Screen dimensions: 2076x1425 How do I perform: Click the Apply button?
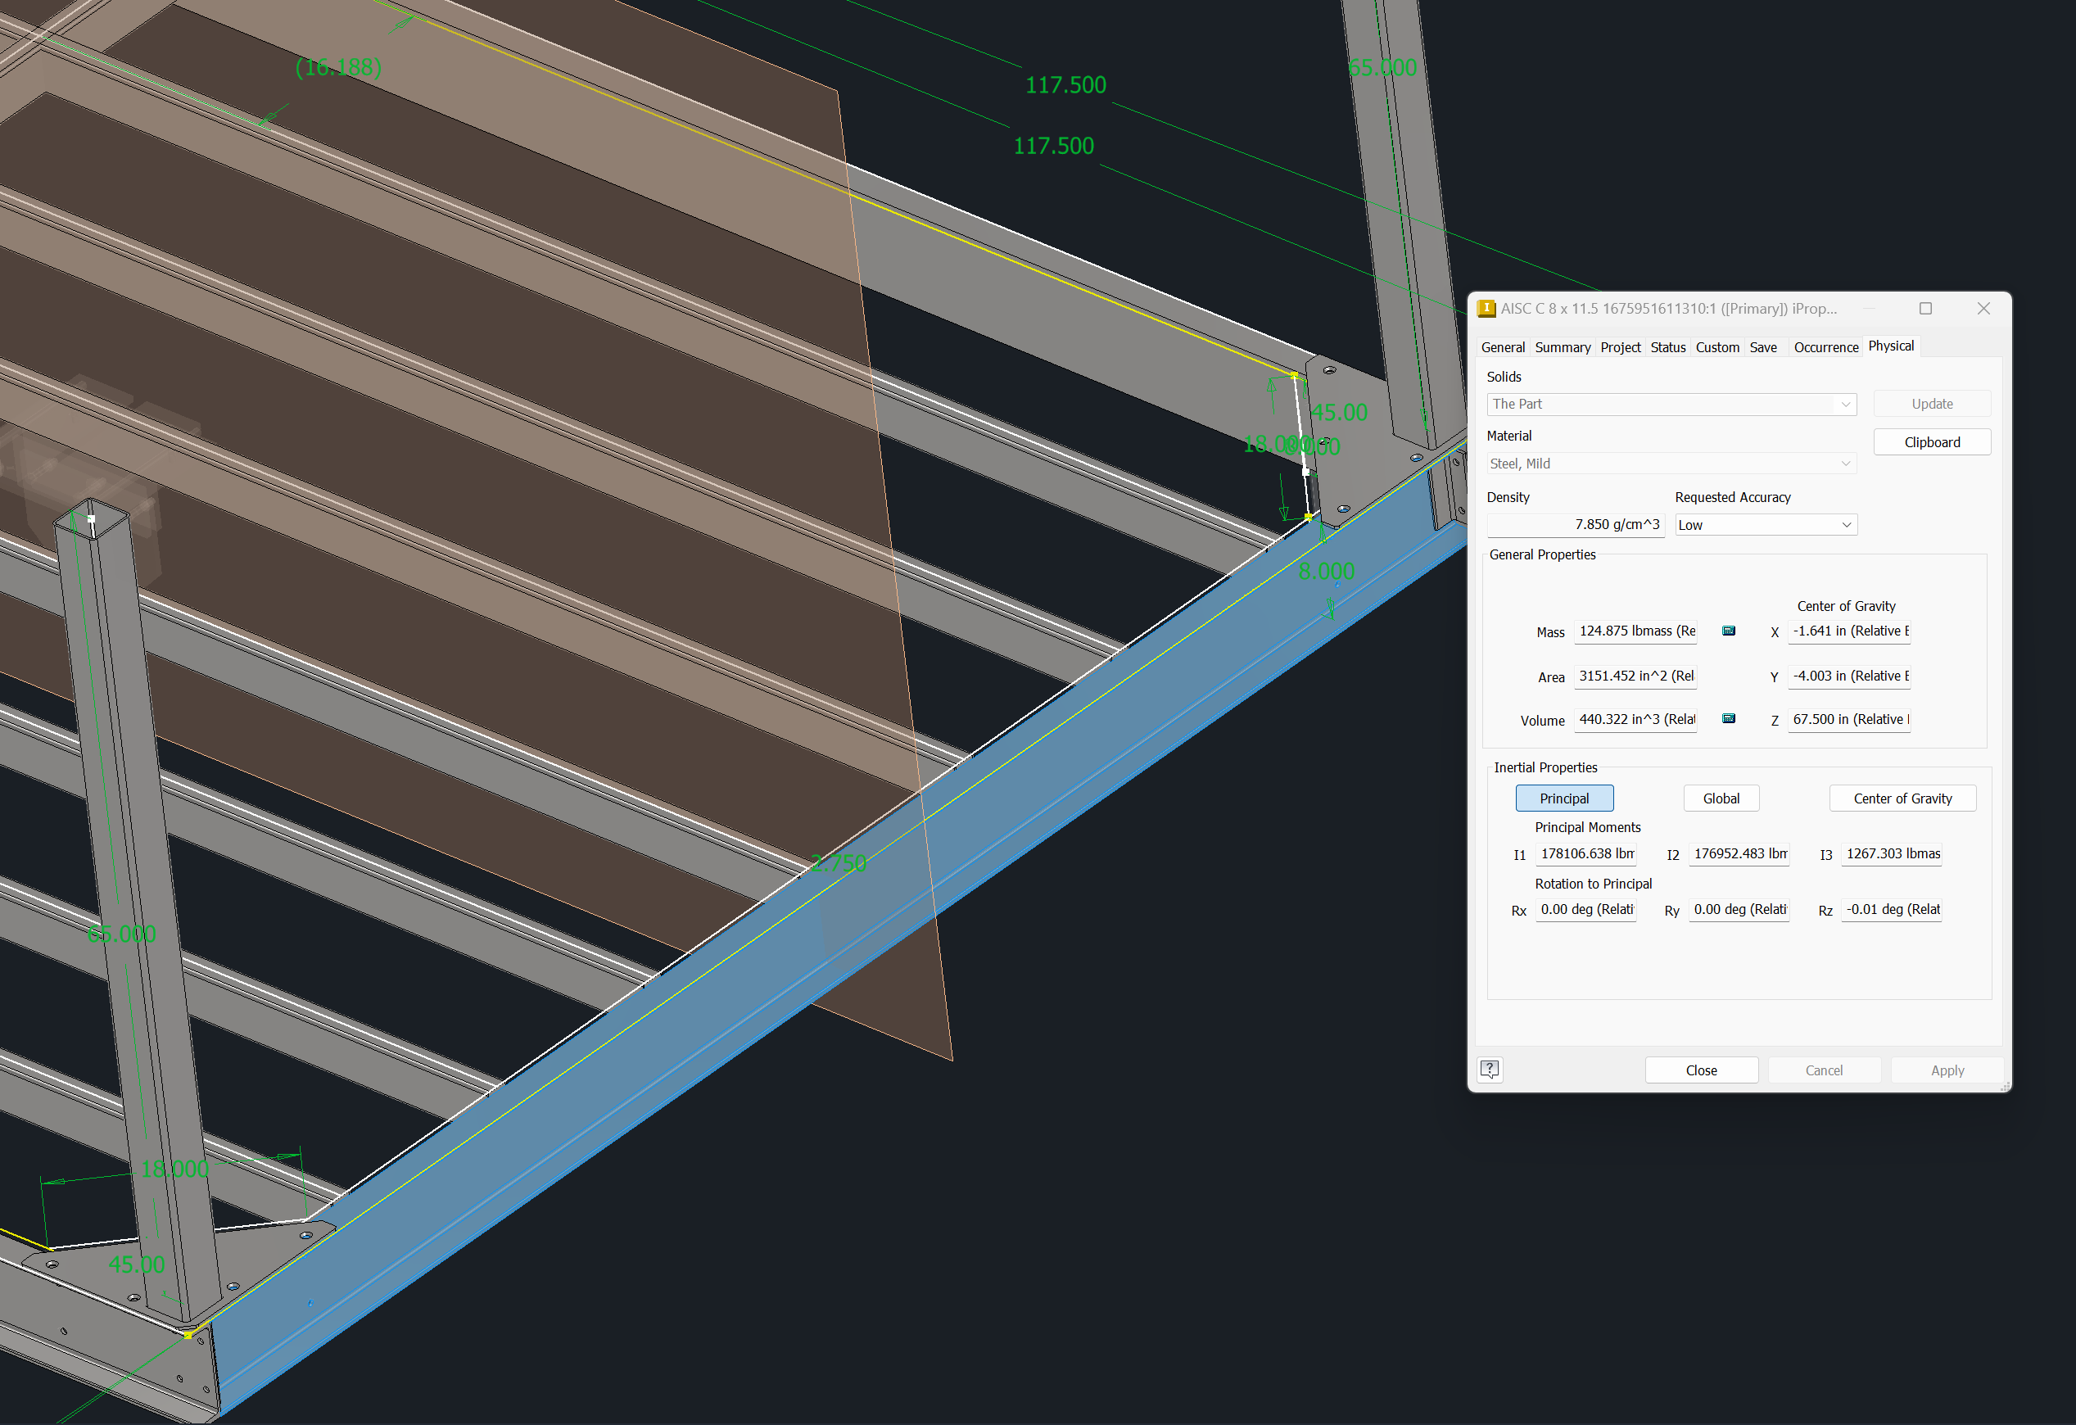(x=1947, y=1070)
